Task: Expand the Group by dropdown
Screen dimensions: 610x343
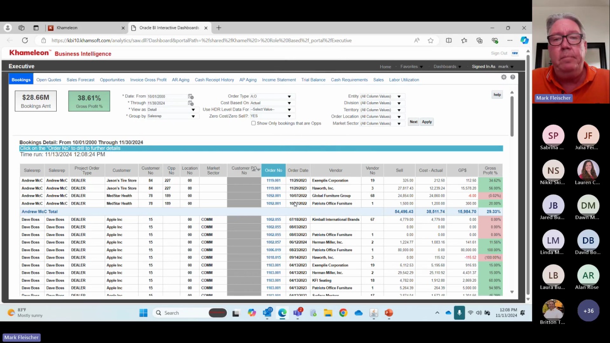Action: pyautogui.click(x=193, y=116)
